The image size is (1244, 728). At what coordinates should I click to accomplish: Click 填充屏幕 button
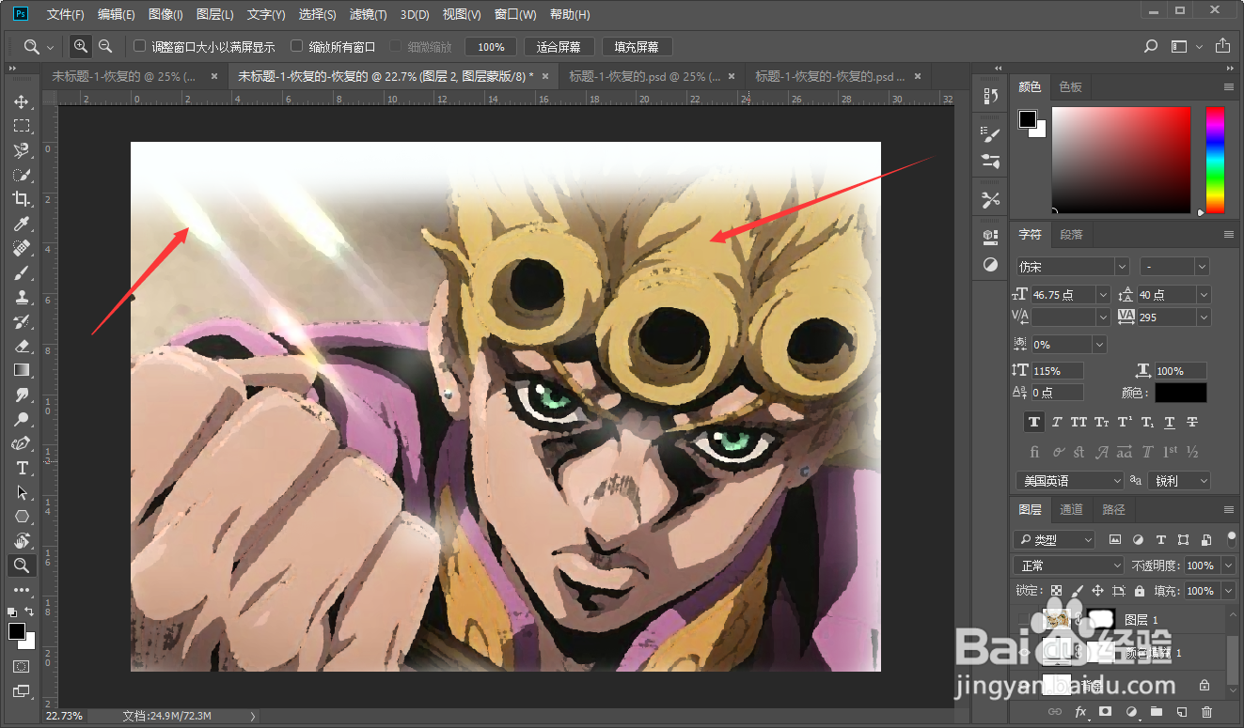(x=637, y=47)
